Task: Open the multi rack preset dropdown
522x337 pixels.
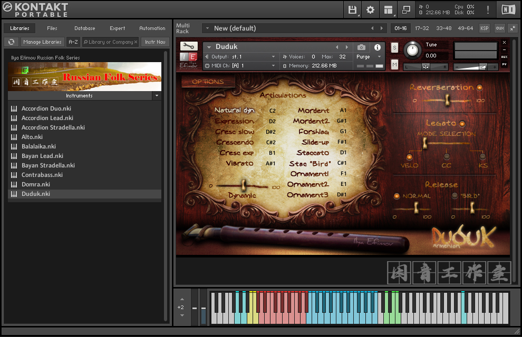Action: tap(207, 28)
